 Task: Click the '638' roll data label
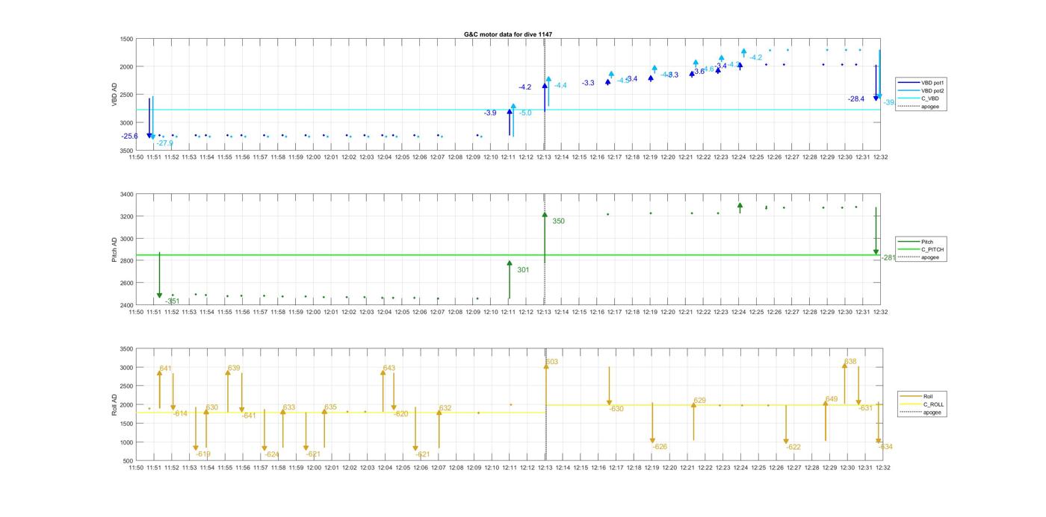[x=851, y=361]
